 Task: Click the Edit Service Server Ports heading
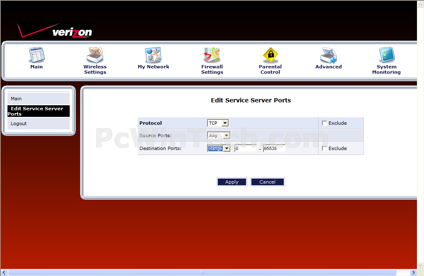(251, 100)
